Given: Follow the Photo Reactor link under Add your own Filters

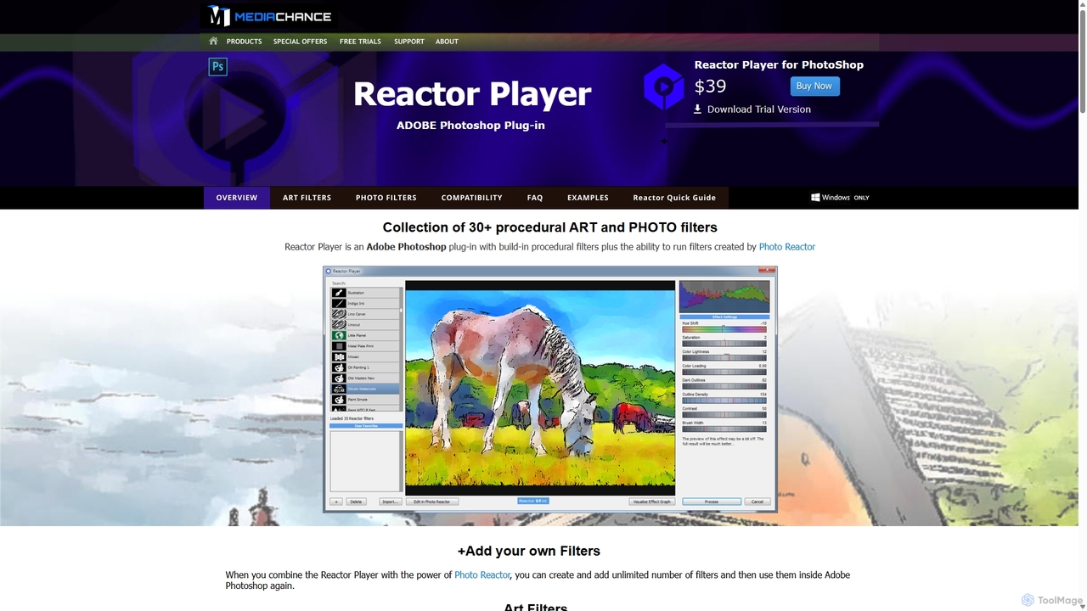Looking at the screenshot, I should [x=482, y=575].
